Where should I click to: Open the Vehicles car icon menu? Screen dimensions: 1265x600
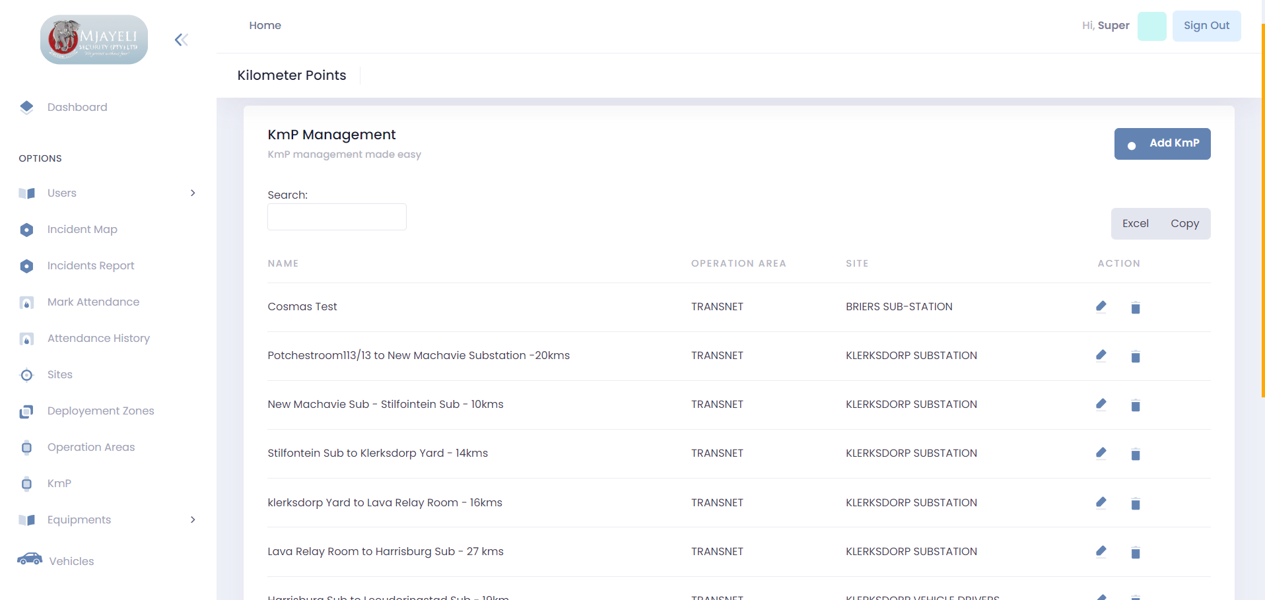pos(30,560)
